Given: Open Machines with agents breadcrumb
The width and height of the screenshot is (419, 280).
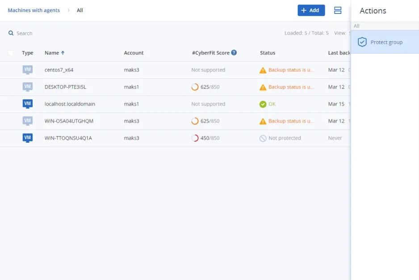Looking at the screenshot, I should (34, 10).
